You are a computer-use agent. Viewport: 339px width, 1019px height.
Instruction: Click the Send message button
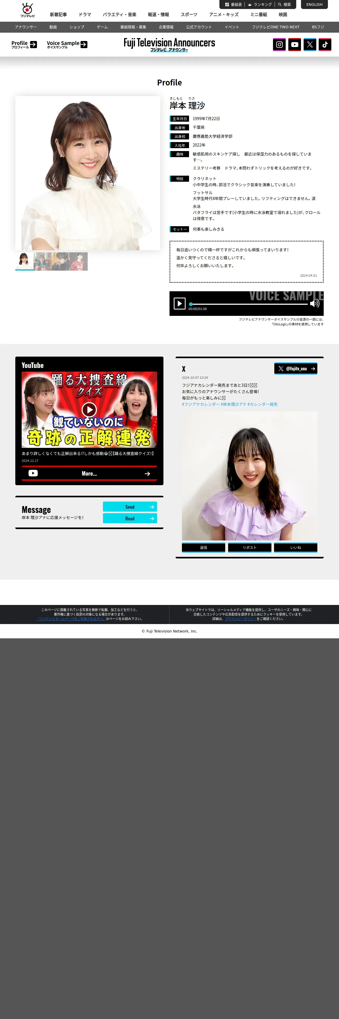pyautogui.click(x=130, y=507)
